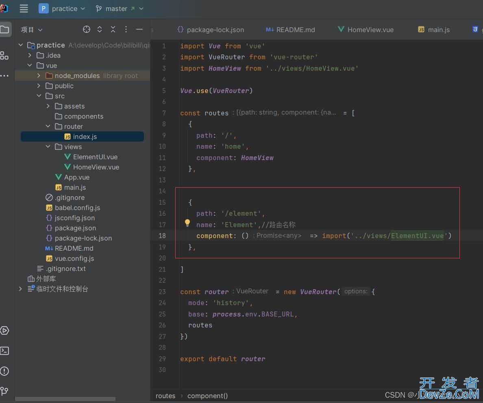Open the Git tool window

point(4,391)
